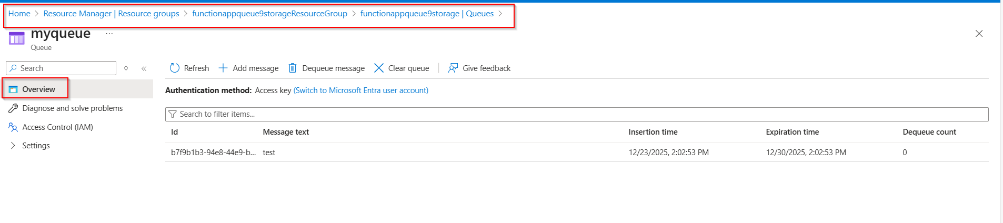This screenshot has height=223, width=1003.
Task: Click expiration time 12/30/2025, 2:02:53 PM
Action: pyautogui.click(x=806, y=153)
